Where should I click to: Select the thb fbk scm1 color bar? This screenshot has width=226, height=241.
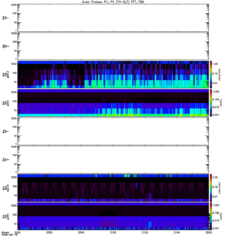point(211,103)
